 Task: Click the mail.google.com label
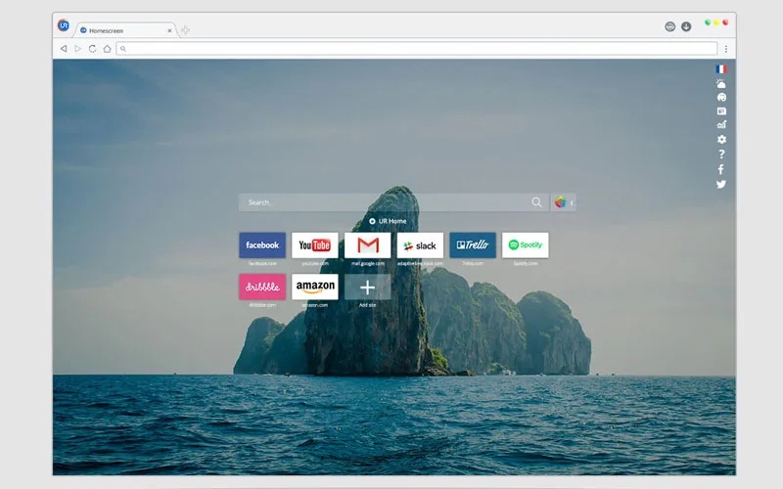coord(368,263)
